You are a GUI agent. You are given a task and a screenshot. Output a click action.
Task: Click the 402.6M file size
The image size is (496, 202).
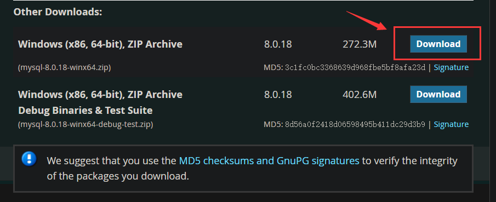[360, 95]
